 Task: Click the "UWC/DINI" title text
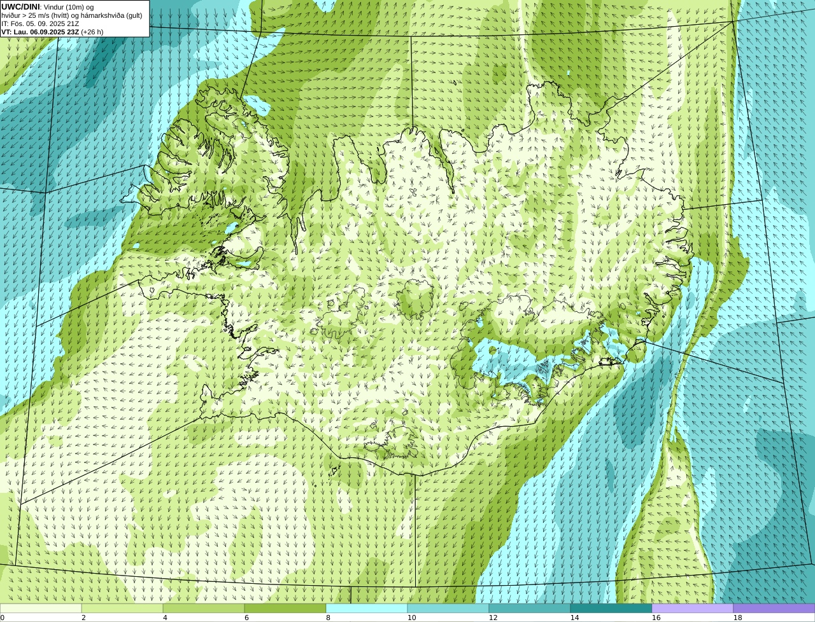point(20,7)
